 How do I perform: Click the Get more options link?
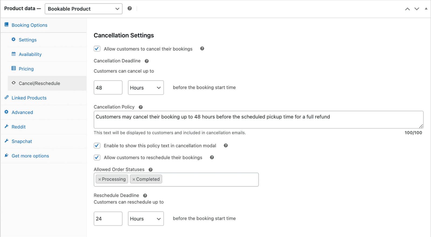pyautogui.click(x=30, y=156)
